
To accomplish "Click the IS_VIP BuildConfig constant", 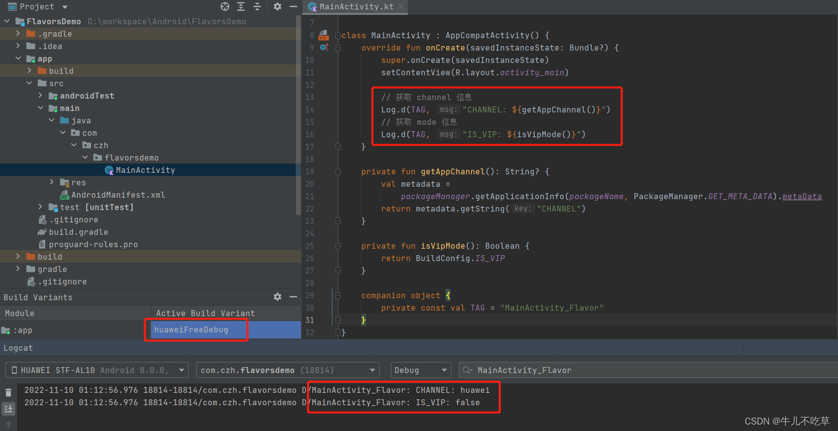I will pos(490,258).
